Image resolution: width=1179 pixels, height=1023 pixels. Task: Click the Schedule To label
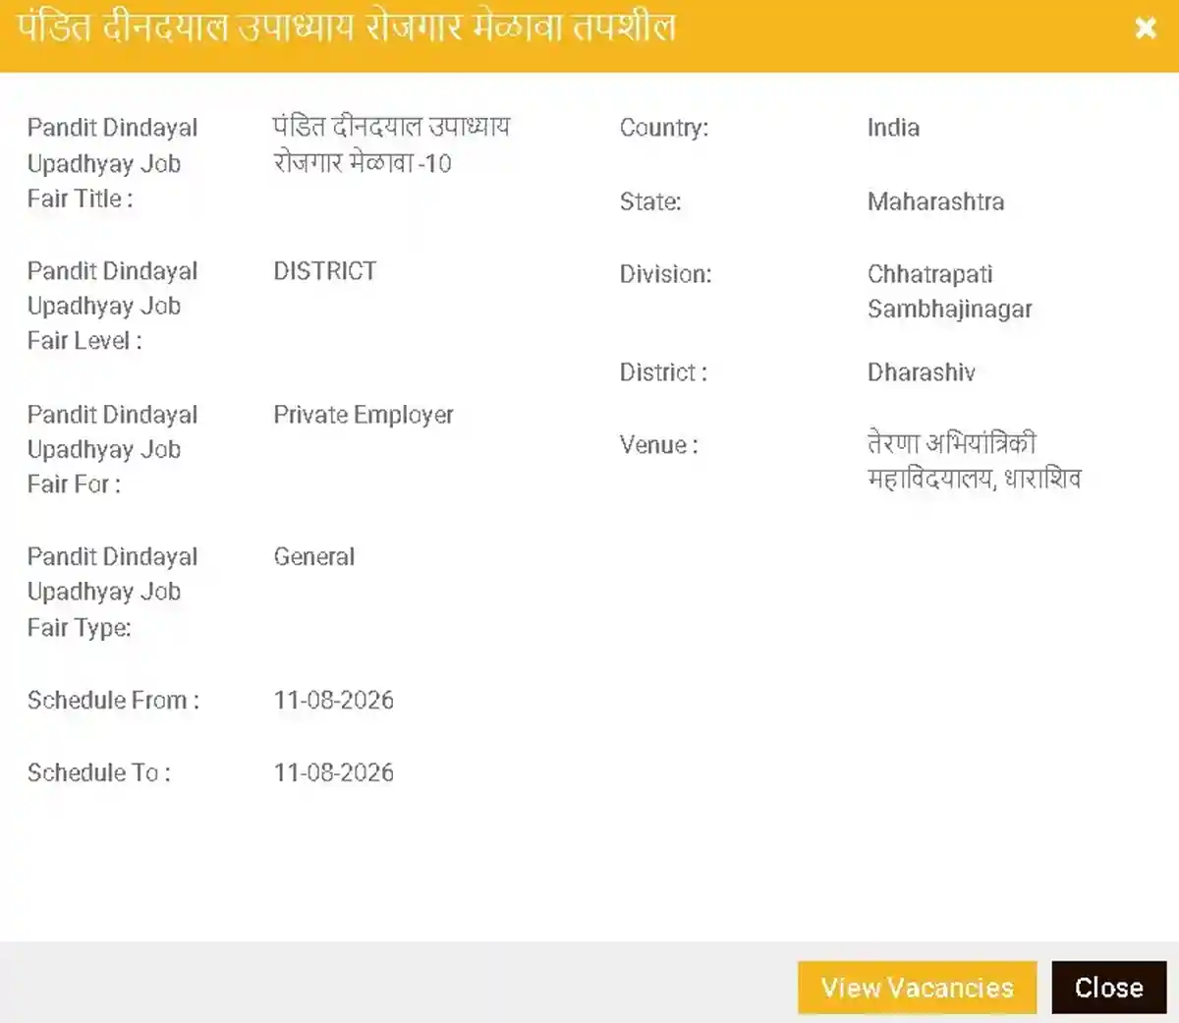(x=98, y=773)
